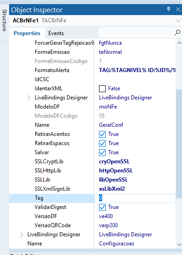Screen dimensions: 182x255
Task: Switch to the Events tab
Action: 56,33
